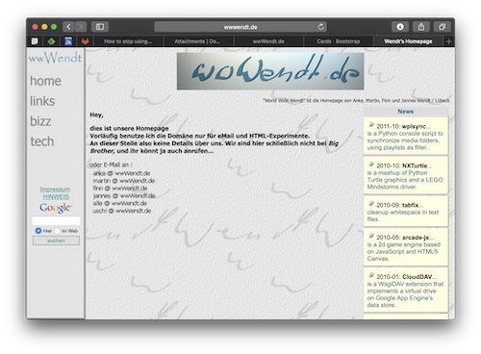Reload the page from the address bar

pyautogui.click(x=321, y=27)
